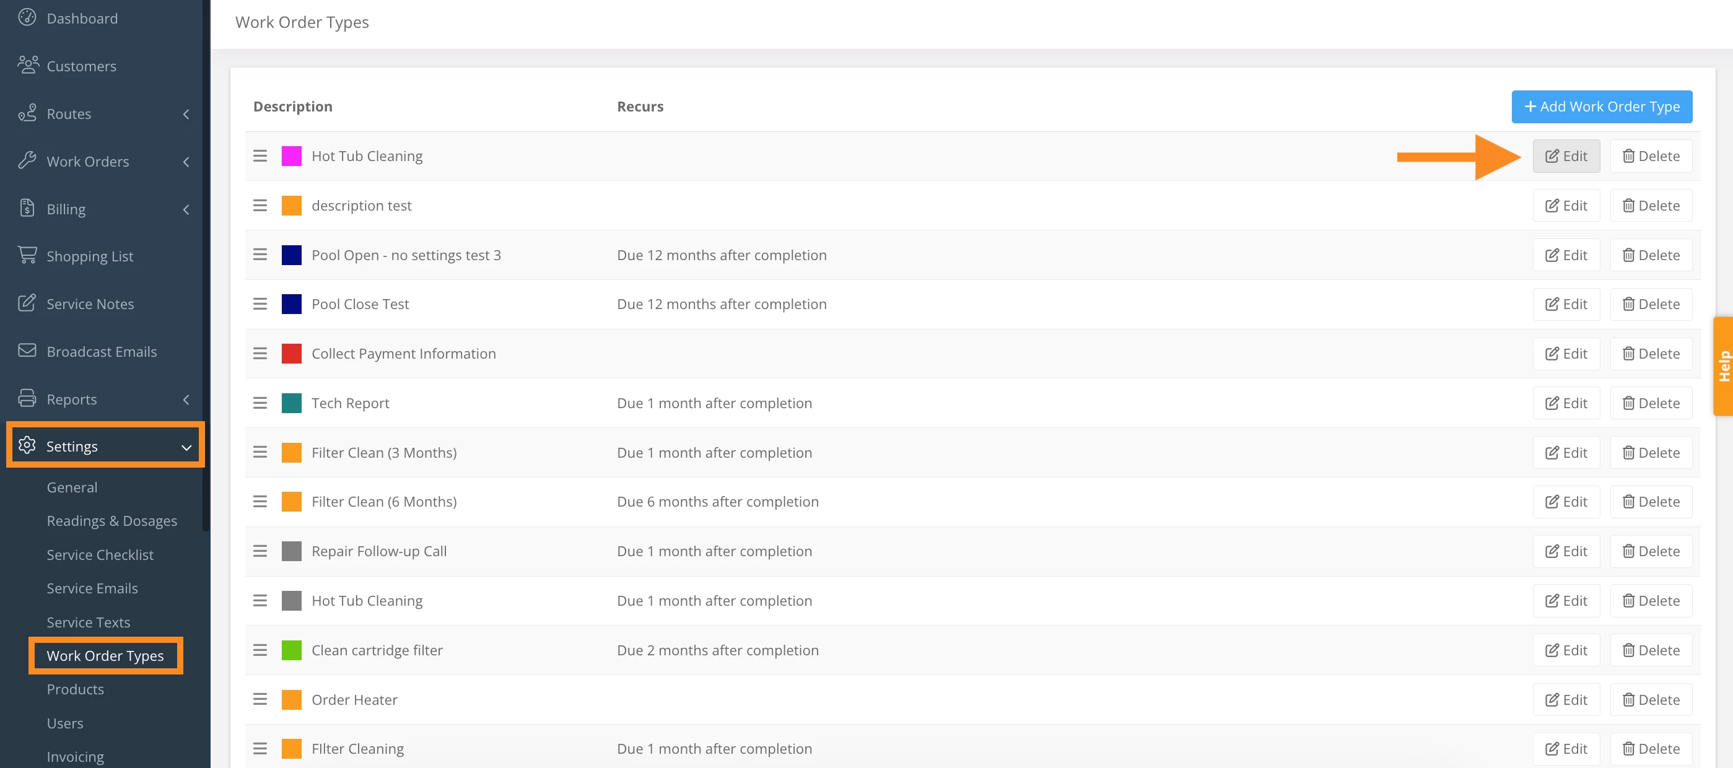Viewport: 1733px width, 768px height.
Task: Expand the Work Orders submenu chevron
Action: pyautogui.click(x=186, y=162)
